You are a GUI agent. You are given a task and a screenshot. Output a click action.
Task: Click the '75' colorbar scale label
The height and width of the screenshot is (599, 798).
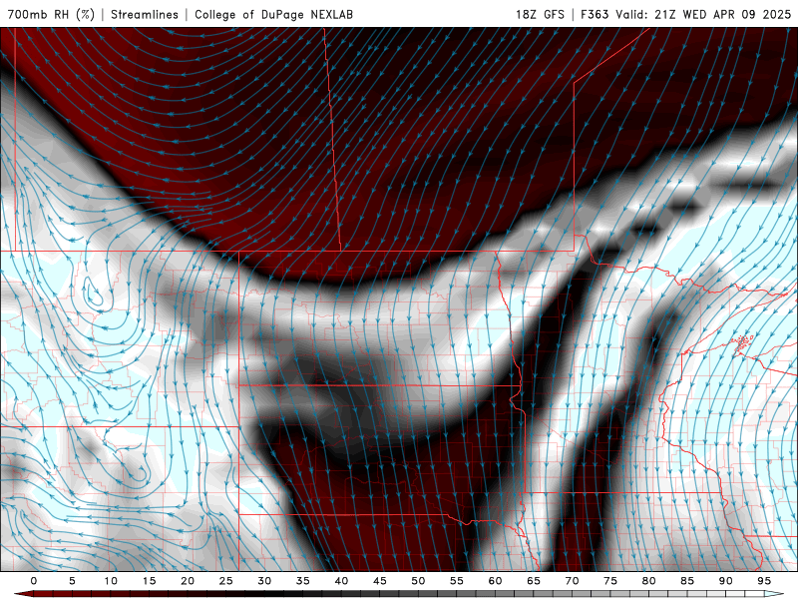pos(610,581)
